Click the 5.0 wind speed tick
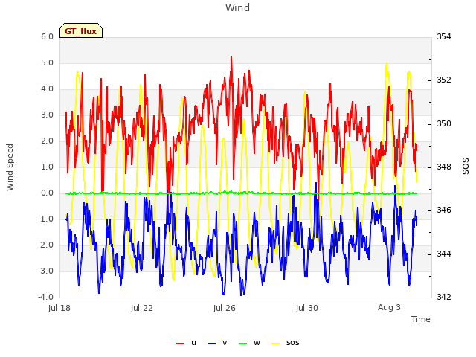This screenshot has width=476, height=357. pyautogui.click(x=48, y=62)
